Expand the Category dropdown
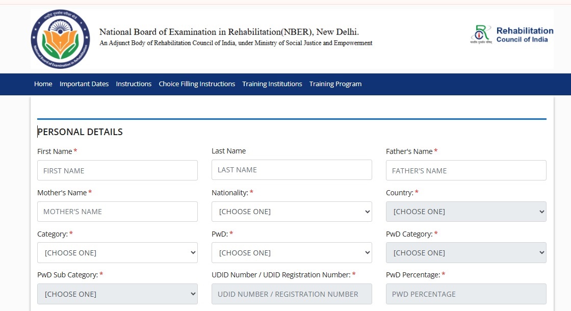This screenshot has height=311, width=571. 117,253
